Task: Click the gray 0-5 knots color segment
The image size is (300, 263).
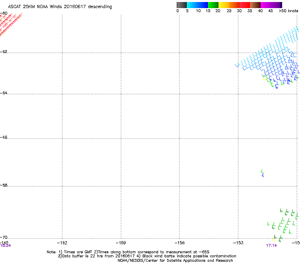Action: click(x=182, y=5)
